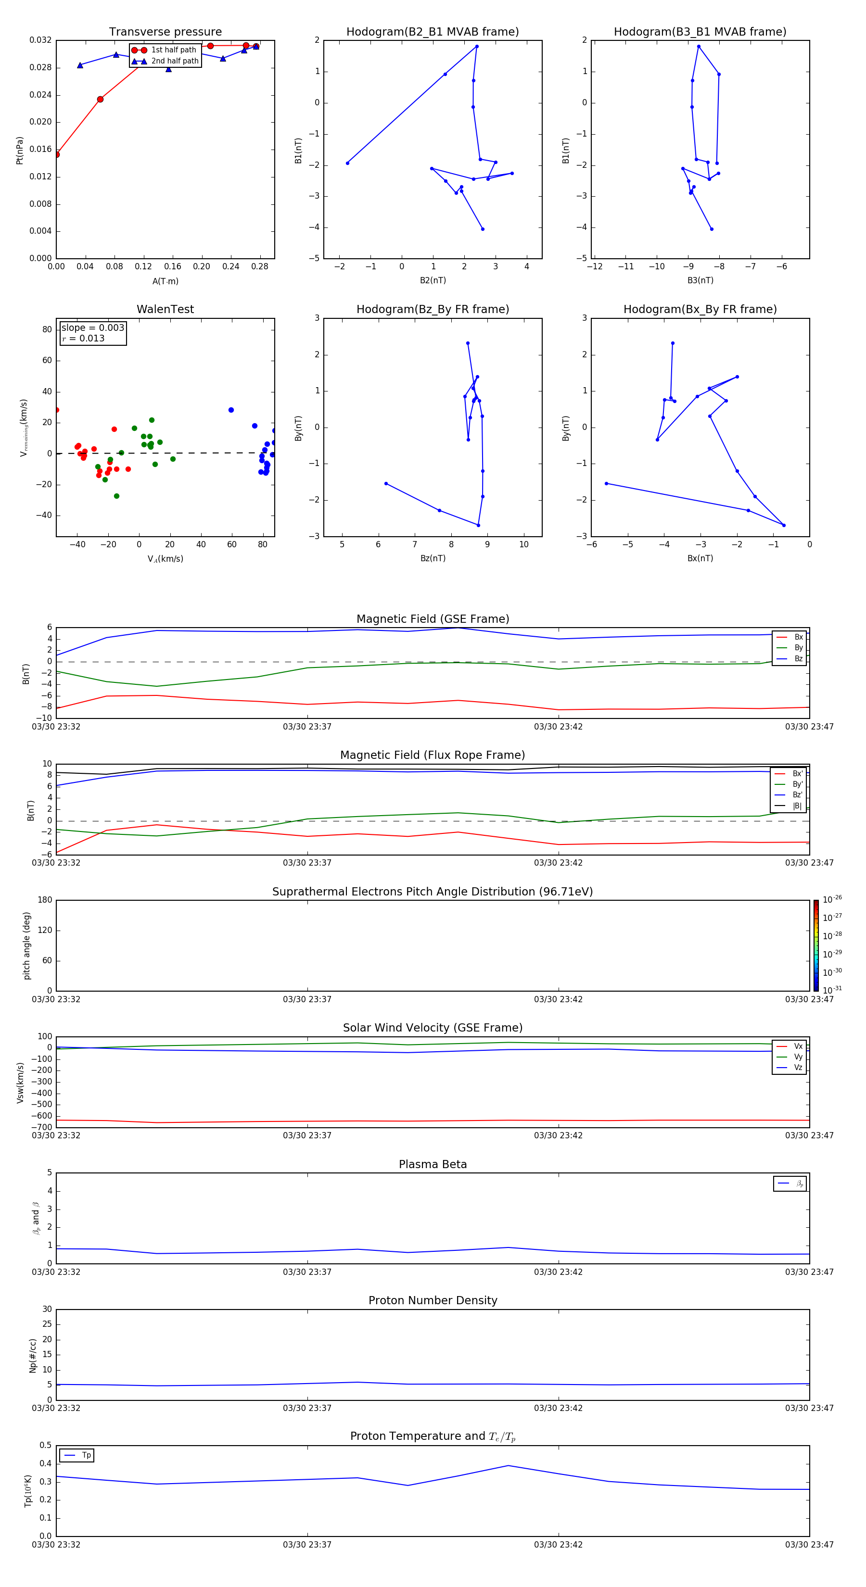Click the 'A(T·m)' x-axis label
866x1587 pixels.
(x=165, y=281)
